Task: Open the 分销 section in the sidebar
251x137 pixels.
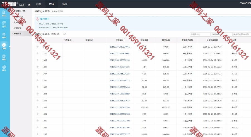Action: tap(4, 46)
